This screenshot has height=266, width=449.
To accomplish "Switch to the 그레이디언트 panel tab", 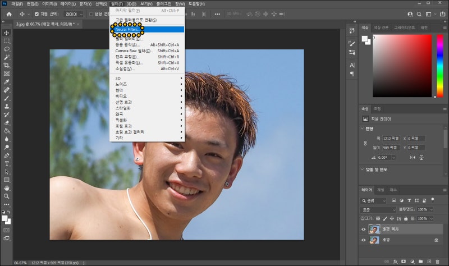I will point(404,27).
